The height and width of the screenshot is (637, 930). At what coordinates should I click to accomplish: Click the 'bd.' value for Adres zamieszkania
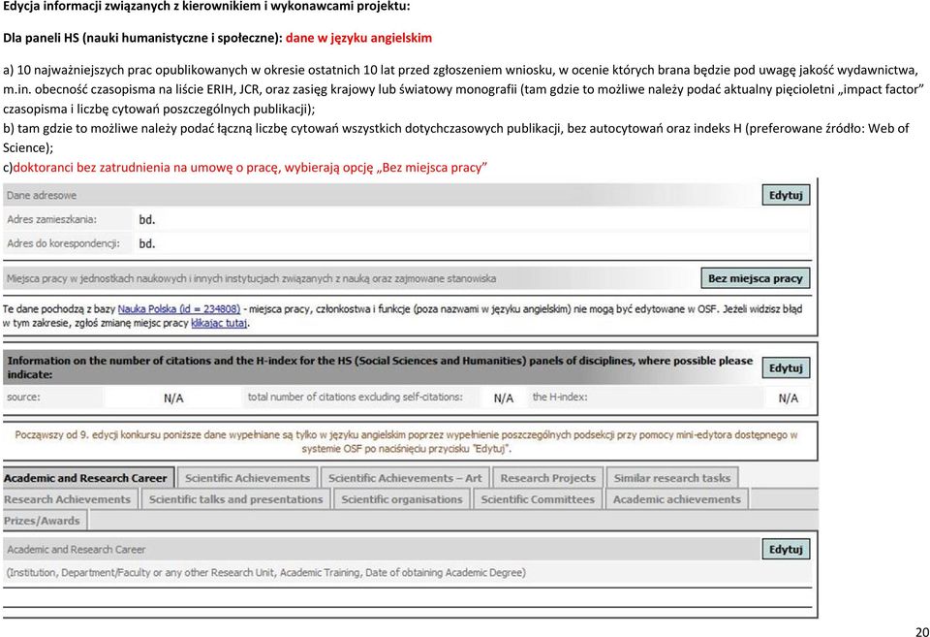point(147,220)
